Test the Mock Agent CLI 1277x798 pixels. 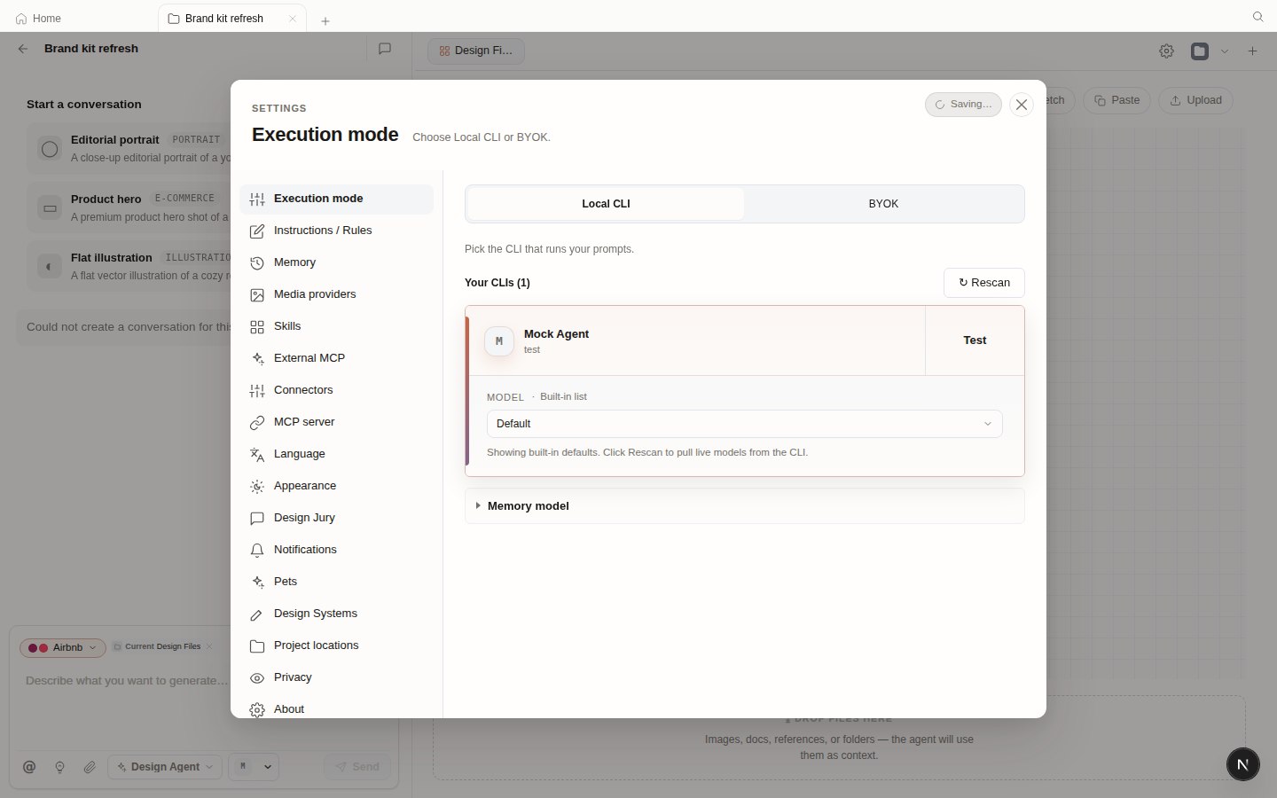(x=975, y=340)
